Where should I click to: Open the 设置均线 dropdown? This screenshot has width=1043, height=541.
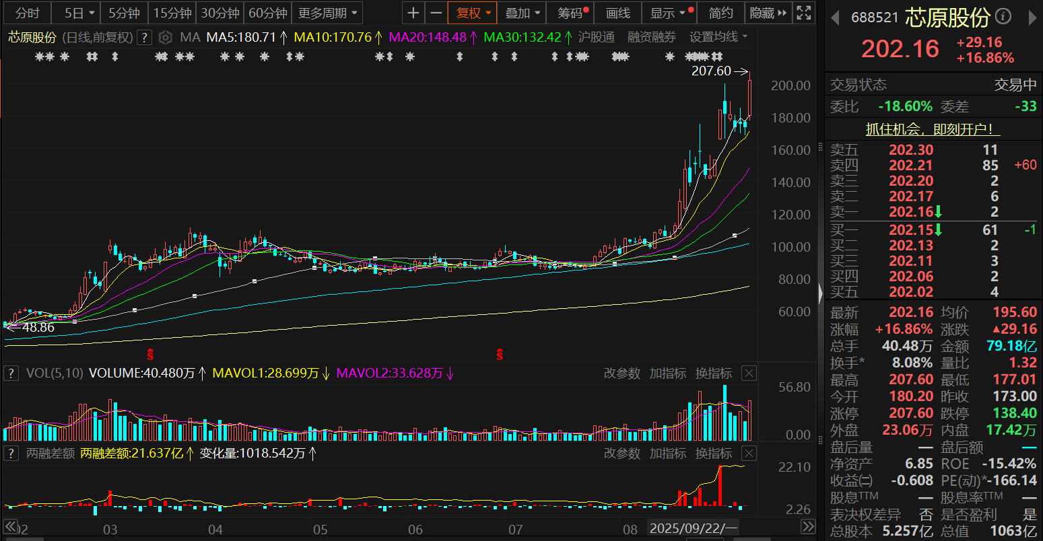point(718,37)
